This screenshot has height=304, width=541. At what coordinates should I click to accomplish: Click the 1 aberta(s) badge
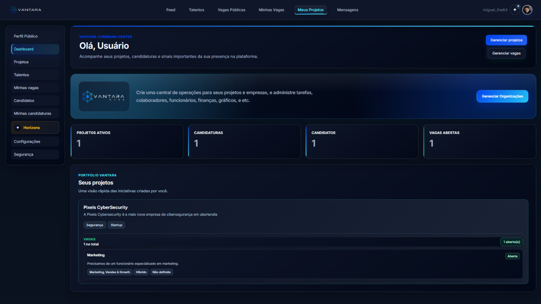click(x=512, y=242)
